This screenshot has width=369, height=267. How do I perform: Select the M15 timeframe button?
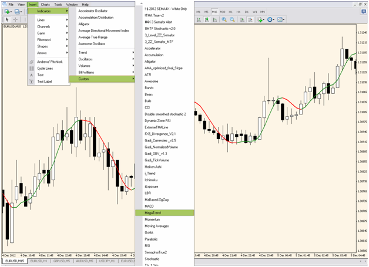tap(214, 12)
